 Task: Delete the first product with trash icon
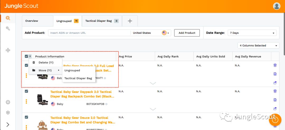pos(275,65)
